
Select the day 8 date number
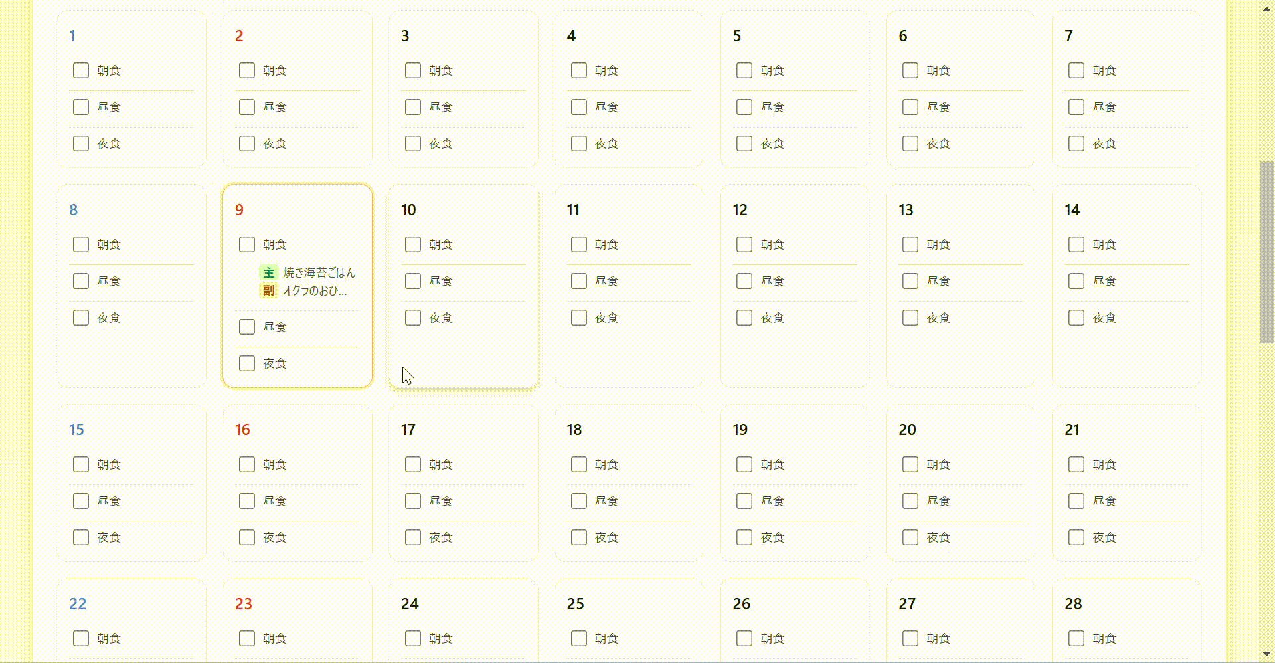pos(74,210)
